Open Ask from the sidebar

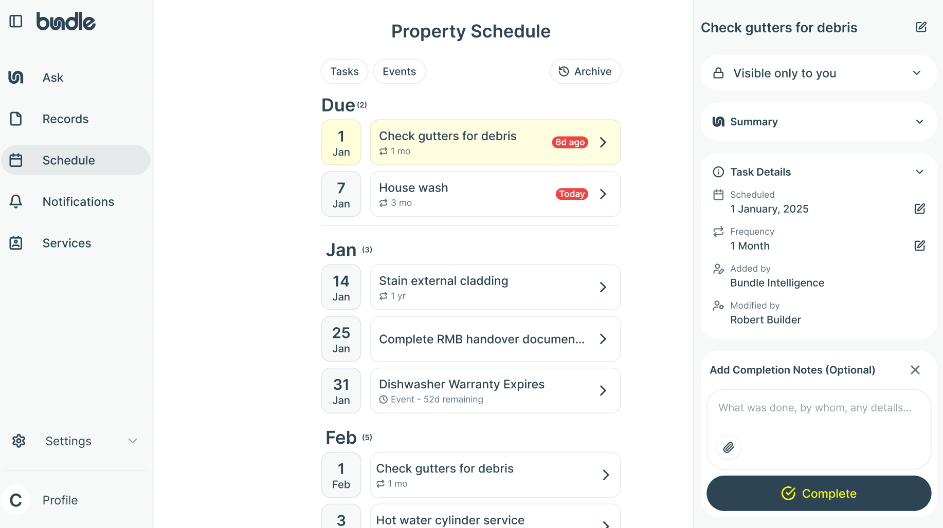pyautogui.click(x=52, y=77)
